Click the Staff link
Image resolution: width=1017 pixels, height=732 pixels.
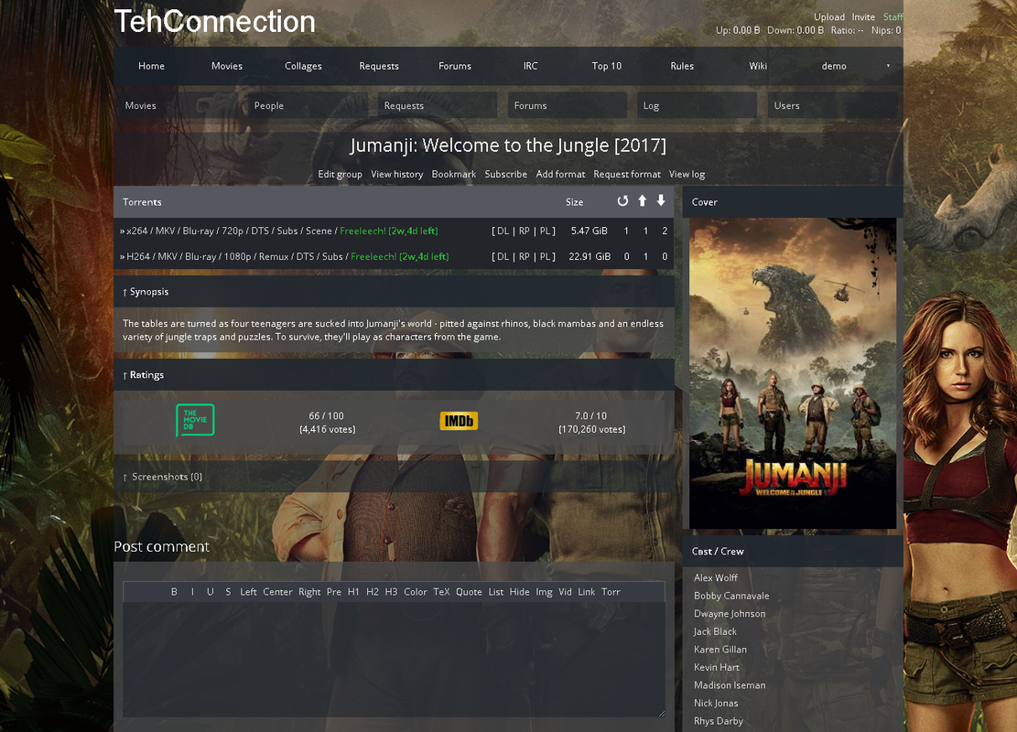tap(893, 16)
